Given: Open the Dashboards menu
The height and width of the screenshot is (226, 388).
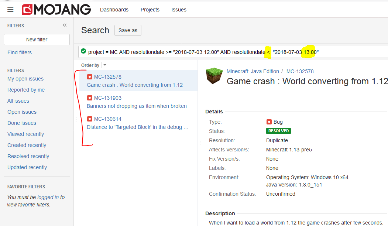Looking at the screenshot, I should (114, 10).
